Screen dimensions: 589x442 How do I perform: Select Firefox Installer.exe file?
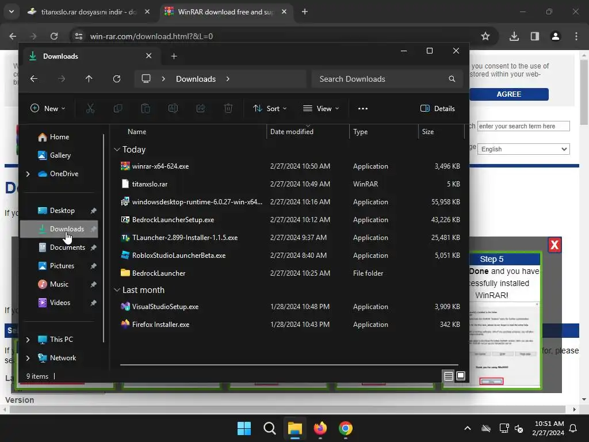(x=289, y=325)
